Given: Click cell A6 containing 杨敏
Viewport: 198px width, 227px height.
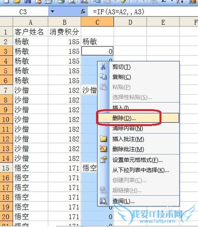Looking at the screenshot, I should click(x=30, y=80).
